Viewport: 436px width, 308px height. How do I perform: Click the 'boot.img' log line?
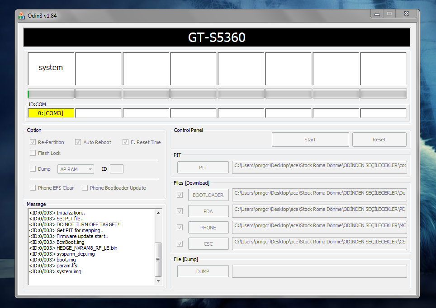[x=52, y=260]
